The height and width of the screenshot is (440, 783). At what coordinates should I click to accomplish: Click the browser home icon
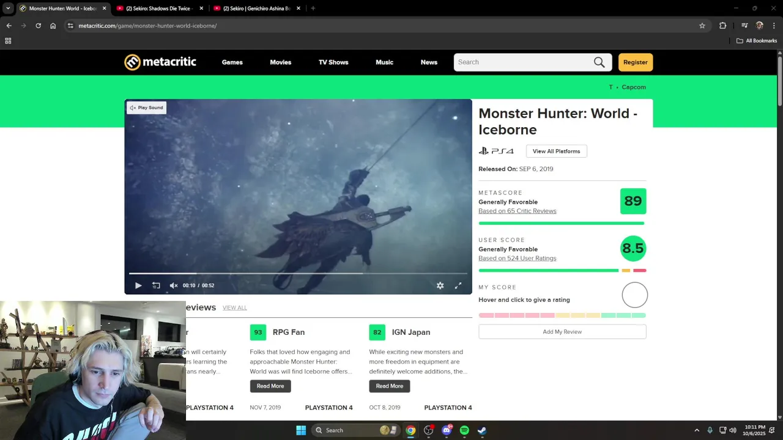(53, 26)
